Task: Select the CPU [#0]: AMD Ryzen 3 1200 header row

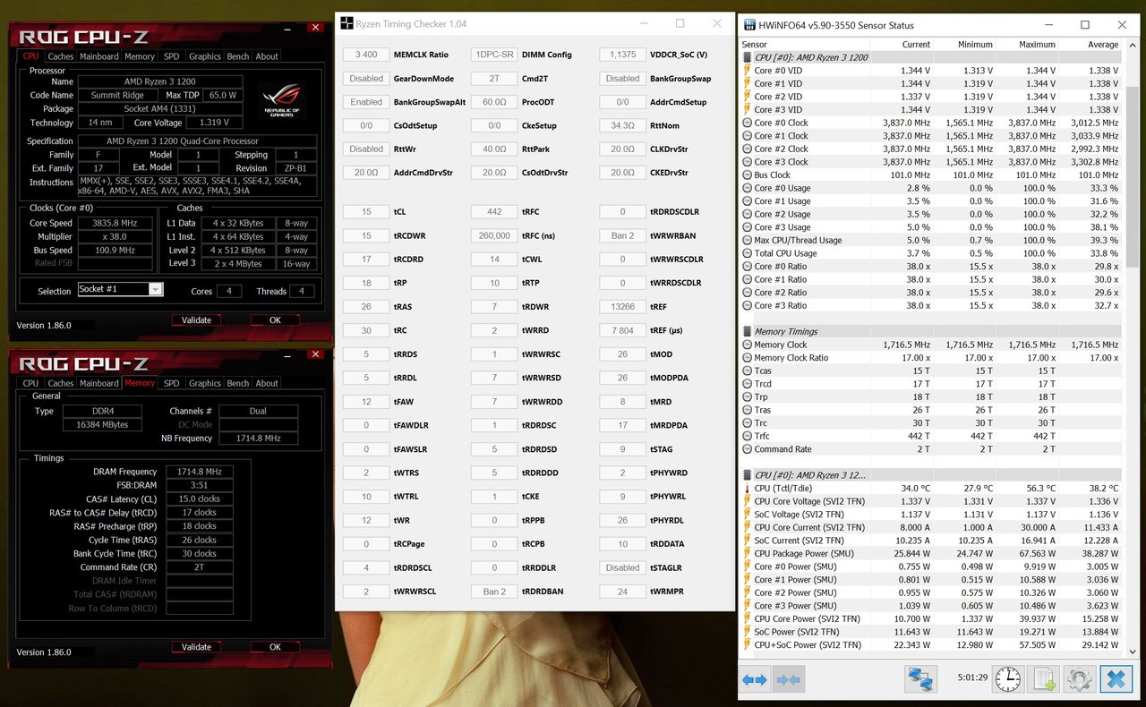Action: point(930,57)
